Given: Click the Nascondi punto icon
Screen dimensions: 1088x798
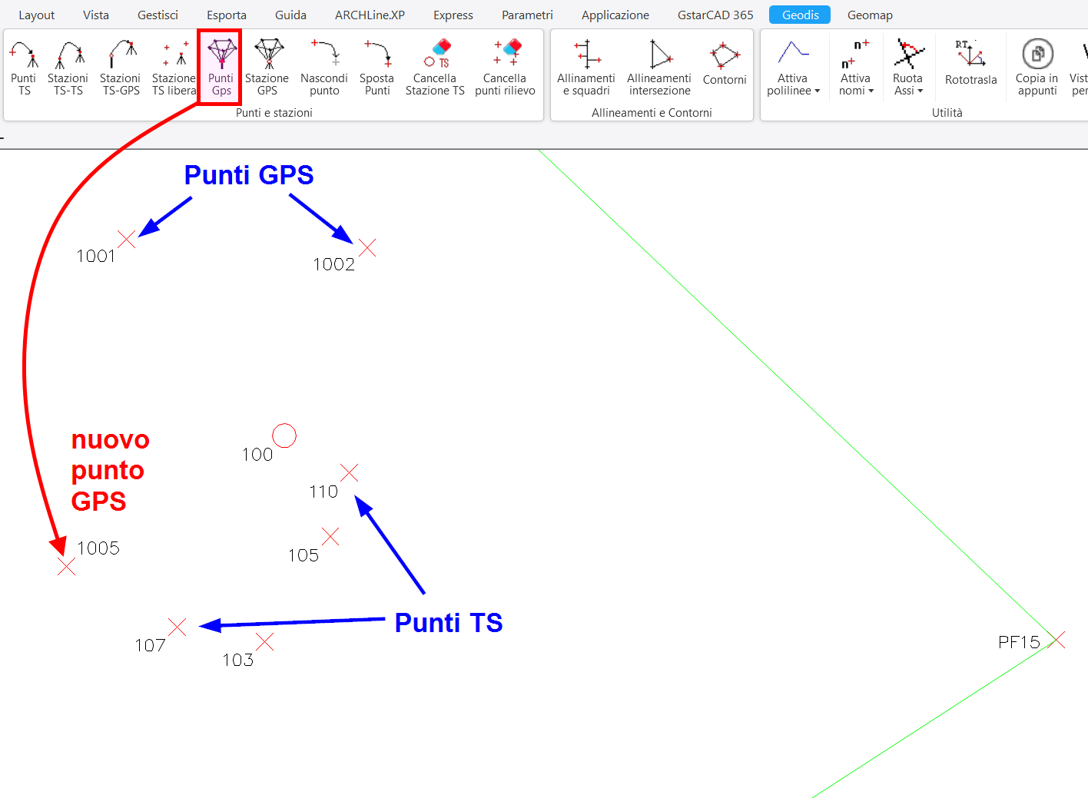Looking at the screenshot, I should (x=323, y=68).
